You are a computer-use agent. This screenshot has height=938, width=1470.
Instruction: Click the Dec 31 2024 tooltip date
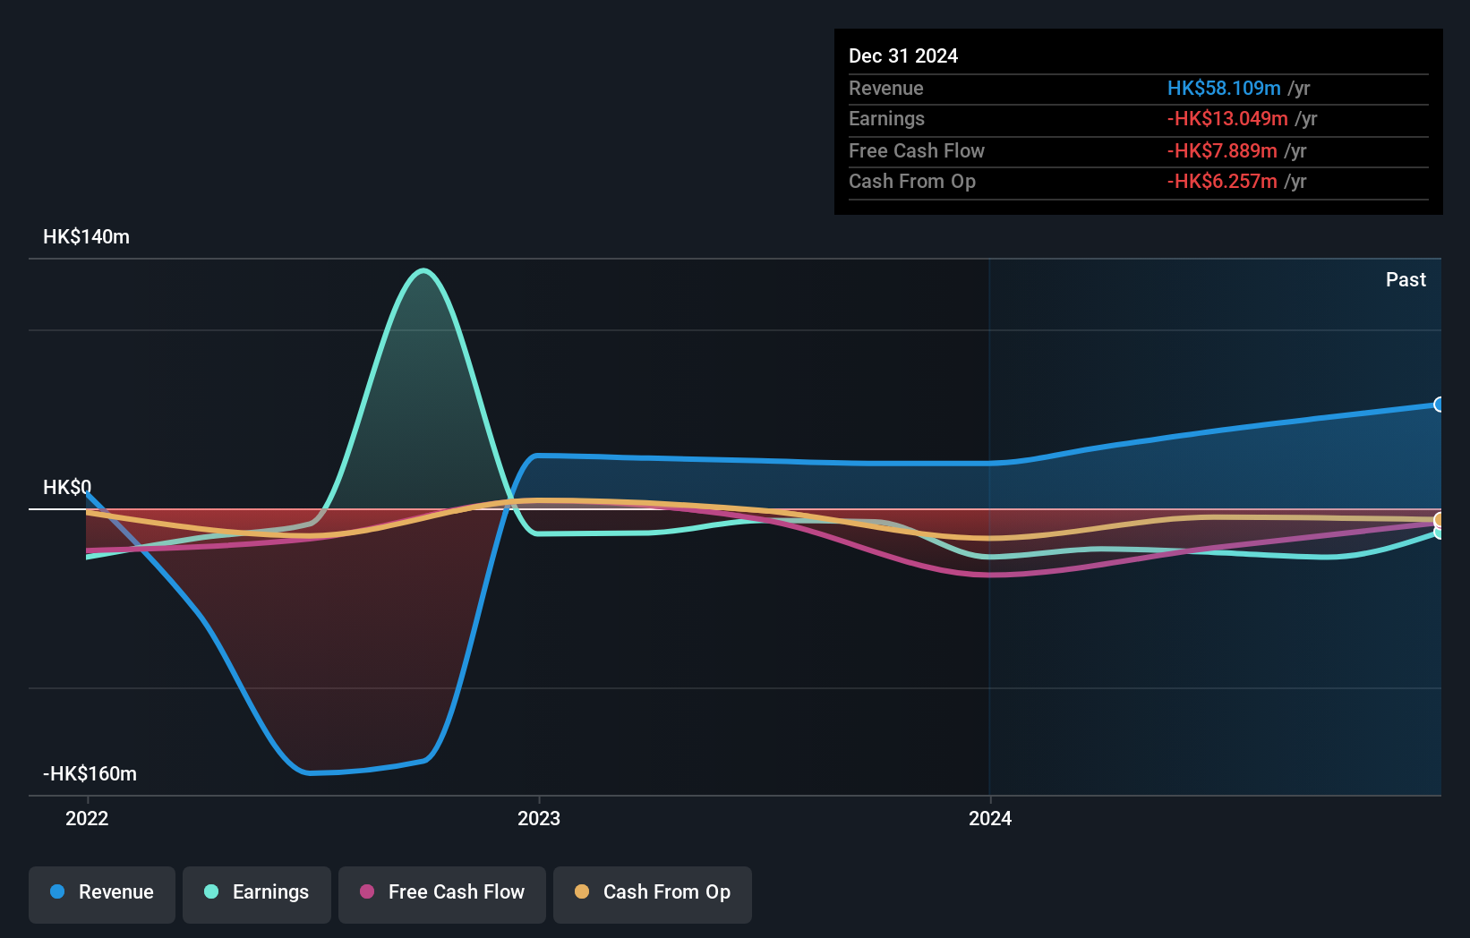click(903, 55)
